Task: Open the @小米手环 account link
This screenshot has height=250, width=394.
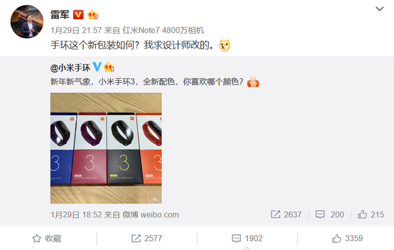Action: click(x=70, y=68)
